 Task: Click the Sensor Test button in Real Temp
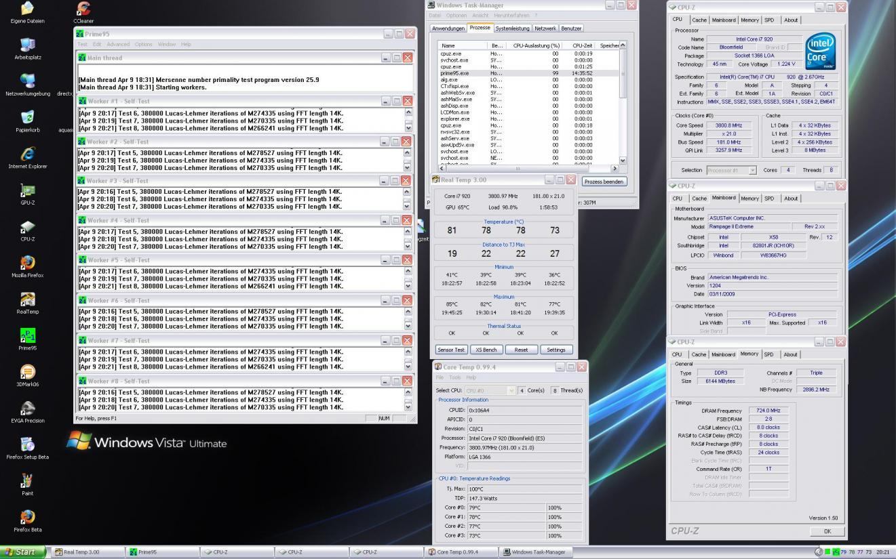(451, 350)
